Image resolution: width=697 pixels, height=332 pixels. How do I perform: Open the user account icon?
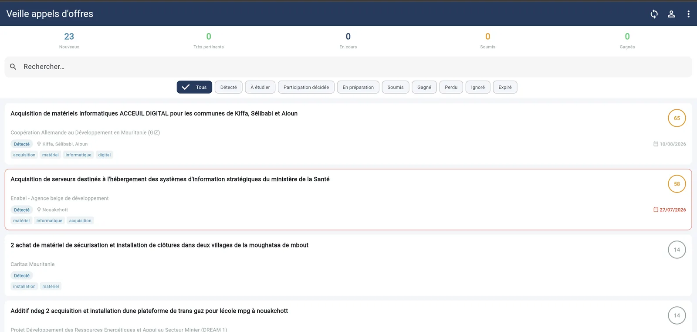(x=671, y=14)
